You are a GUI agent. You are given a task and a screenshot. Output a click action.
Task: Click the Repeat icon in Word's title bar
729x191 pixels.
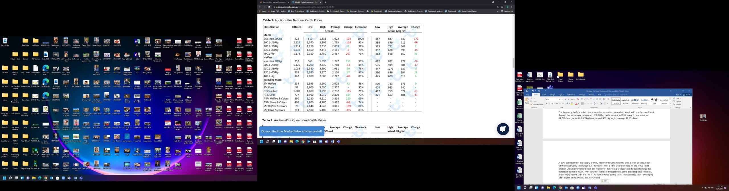tap(539, 91)
